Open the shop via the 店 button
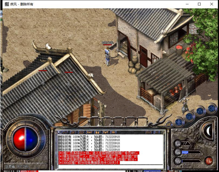 [169, 125]
